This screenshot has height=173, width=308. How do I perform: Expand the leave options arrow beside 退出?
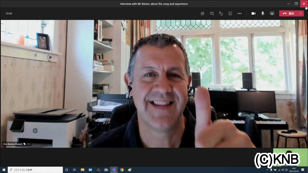301,13
